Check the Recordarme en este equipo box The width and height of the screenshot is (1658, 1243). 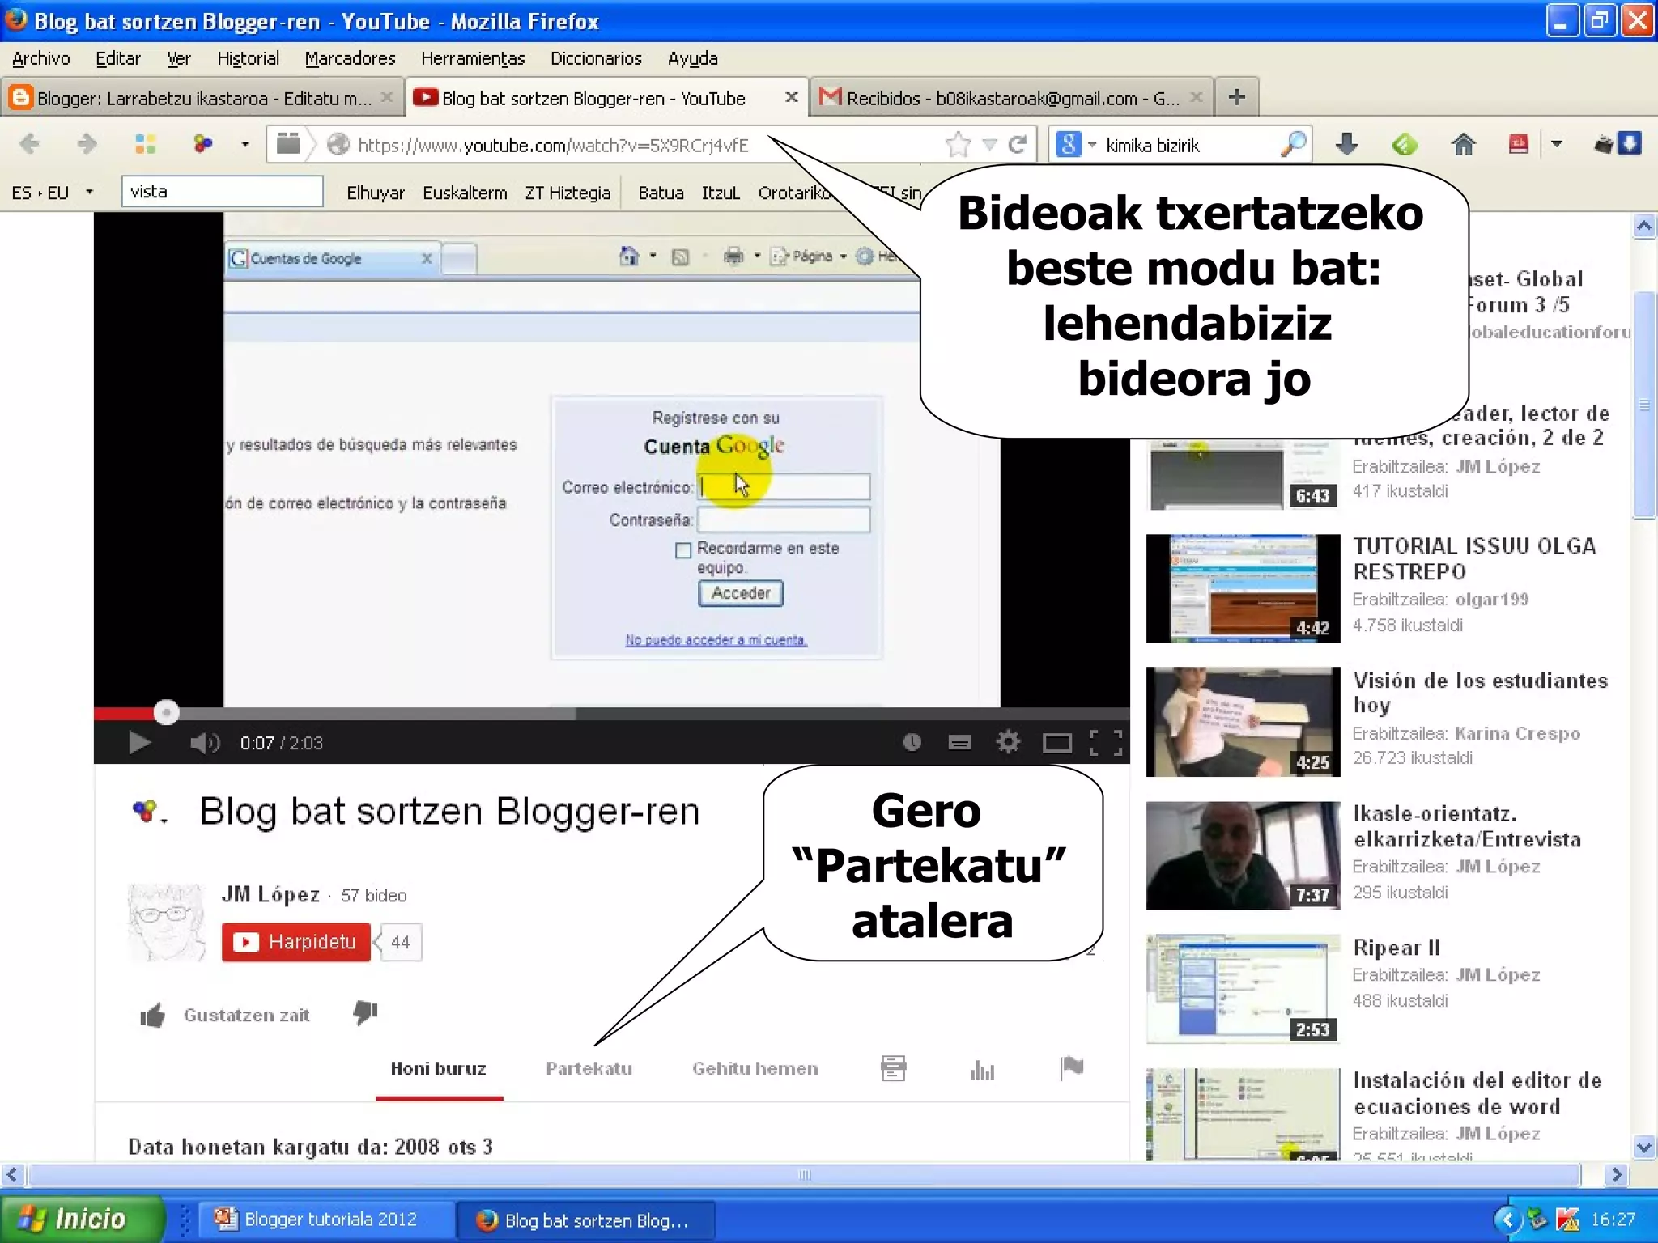pos(683,550)
